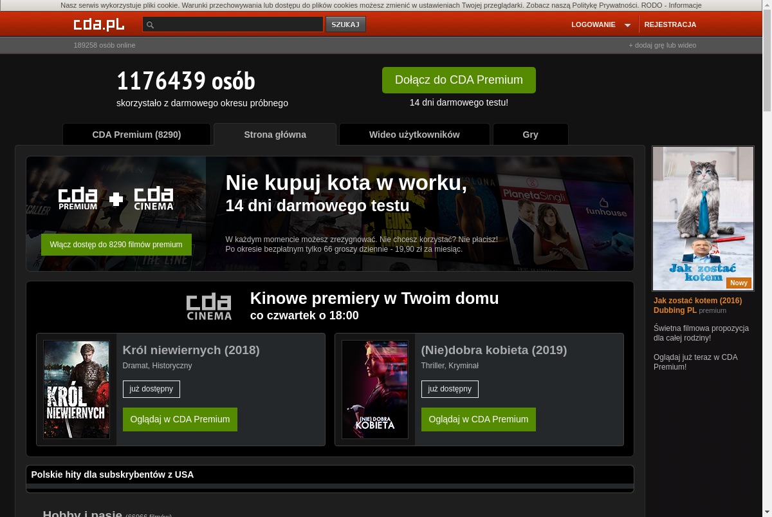The height and width of the screenshot is (517, 772).
Task: Click 'Kinowe premiery w Twoim domu' heading
Action: [374, 298]
